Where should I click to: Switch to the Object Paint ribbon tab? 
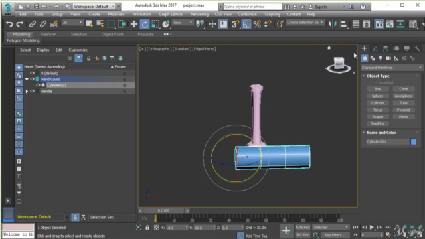(x=112, y=34)
